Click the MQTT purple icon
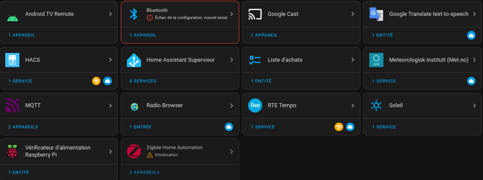The height and width of the screenshot is (180, 483). pyautogui.click(x=12, y=106)
